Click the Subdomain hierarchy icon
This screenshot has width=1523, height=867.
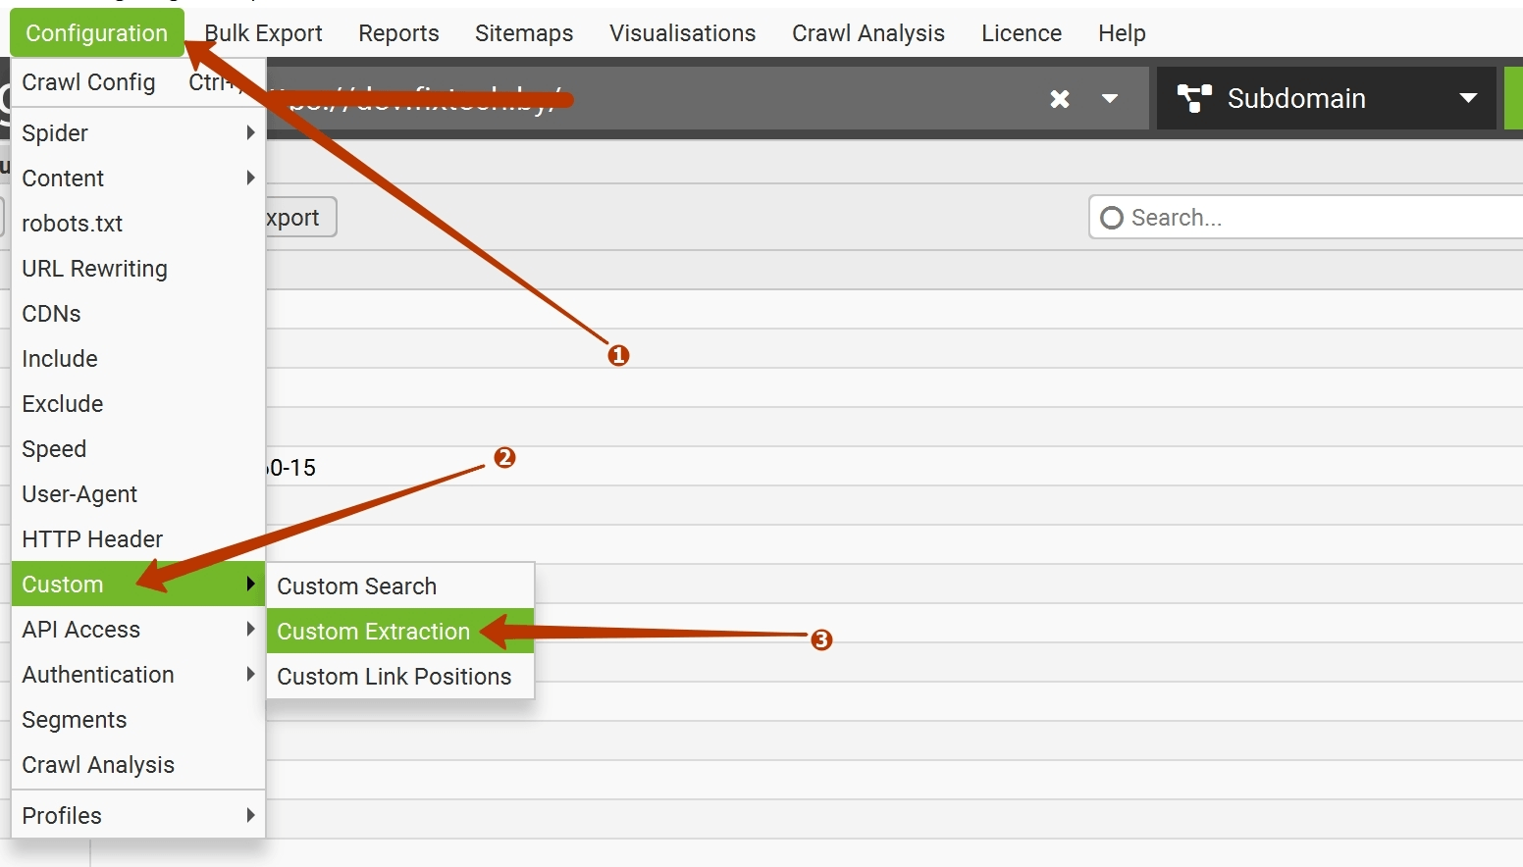click(x=1194, y=99)
